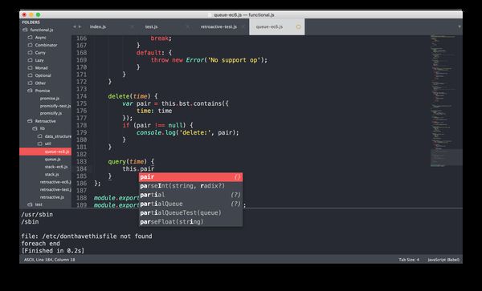Click the Monad folder icon
The height and width of the screenshot is (291, 482).
point(31,67)
